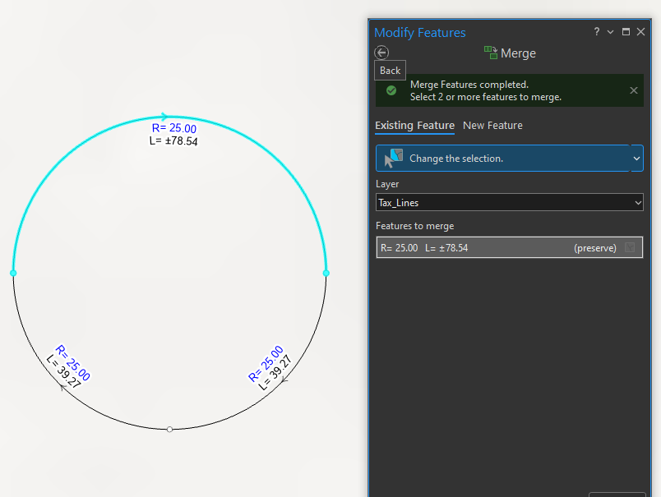Click the Modify Features pane title
Screen dimensions: 661x497
tap(420, 32)
